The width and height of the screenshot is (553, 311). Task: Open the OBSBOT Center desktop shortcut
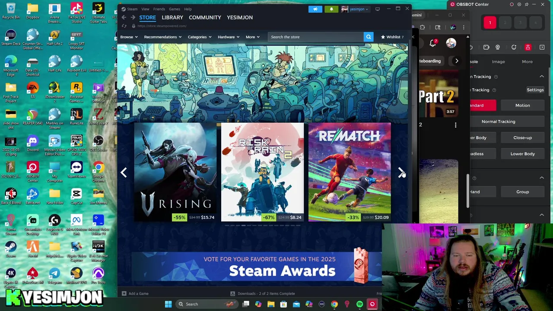pos(32,172)
